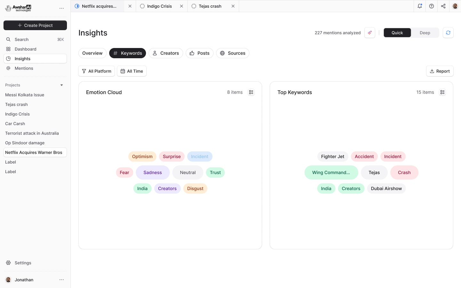Image resolution: width=461 pixels, height=288 pixels.
Task: Click the Optimism emotion tag
Action: (x=142, y=156)
